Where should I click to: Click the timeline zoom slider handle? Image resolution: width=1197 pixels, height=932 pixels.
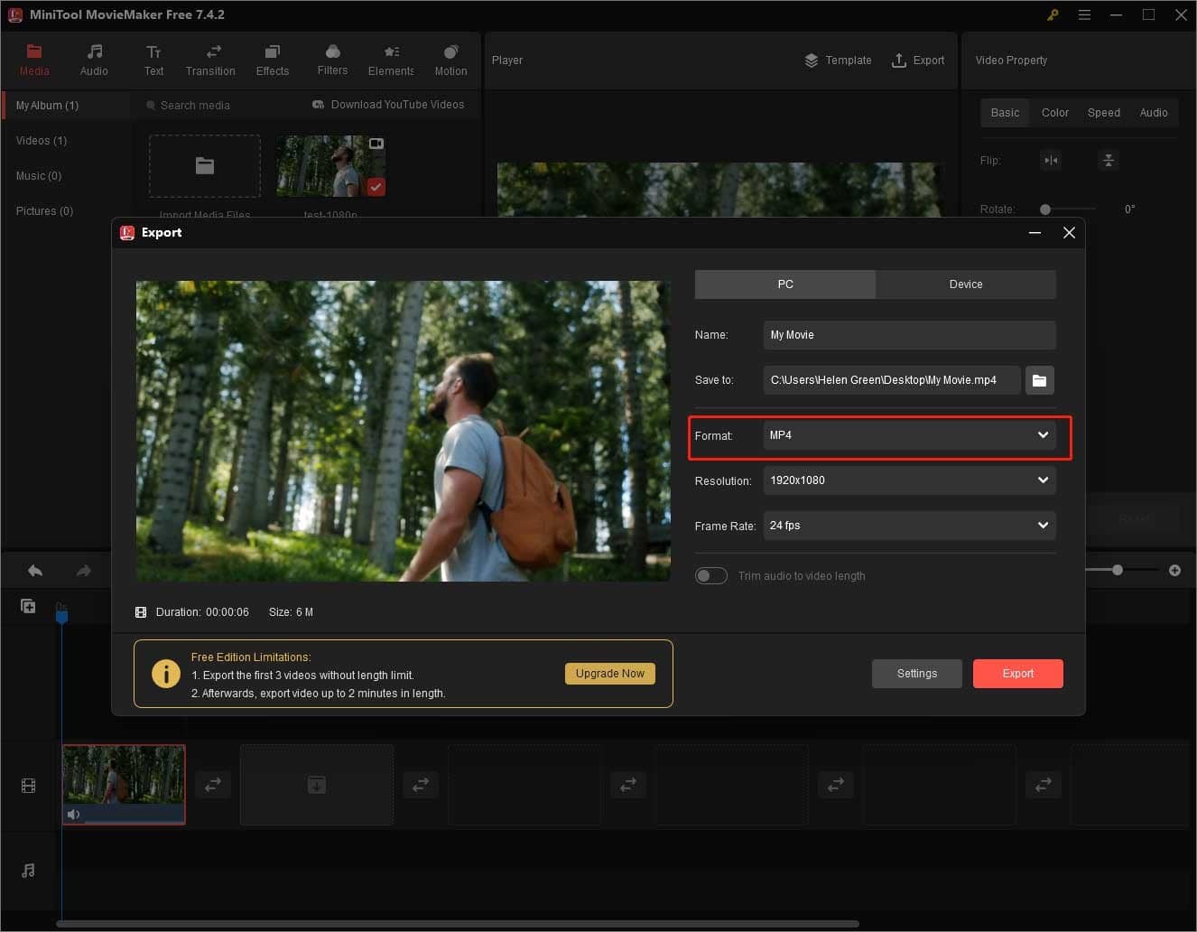[1118, 570]
